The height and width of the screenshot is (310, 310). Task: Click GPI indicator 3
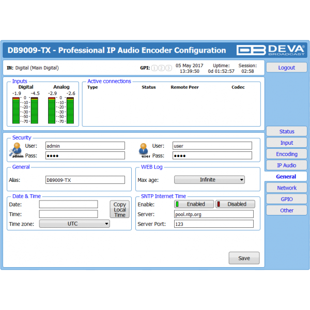pos(168,68)
